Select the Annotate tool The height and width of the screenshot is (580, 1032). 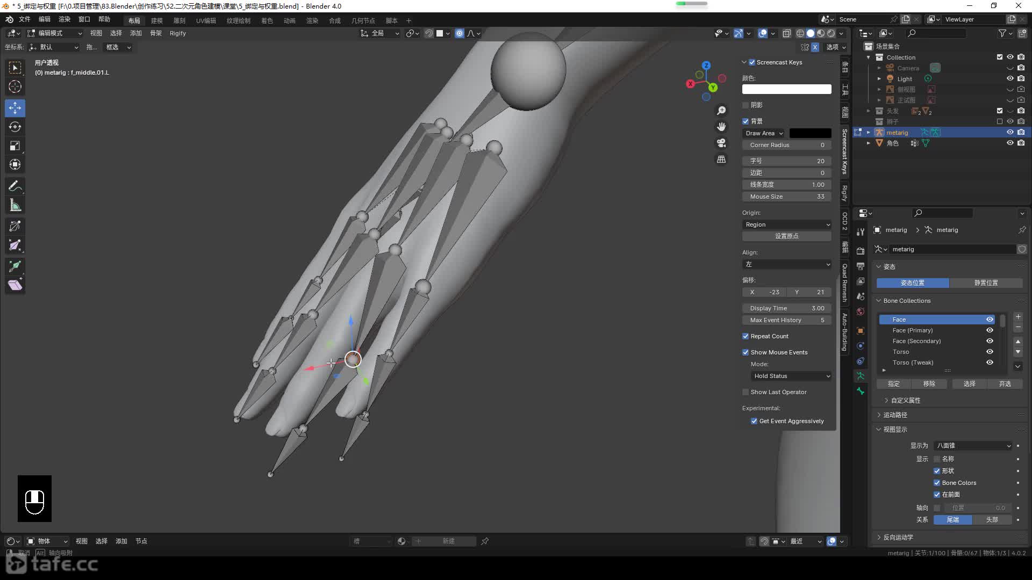pos(15,186)
